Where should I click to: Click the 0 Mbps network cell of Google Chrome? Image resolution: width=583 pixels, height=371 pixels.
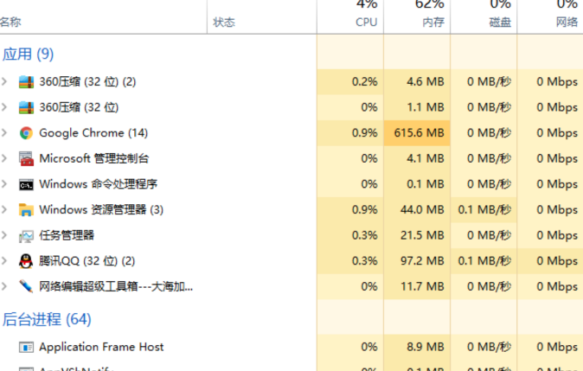click(x=550, y=133)
